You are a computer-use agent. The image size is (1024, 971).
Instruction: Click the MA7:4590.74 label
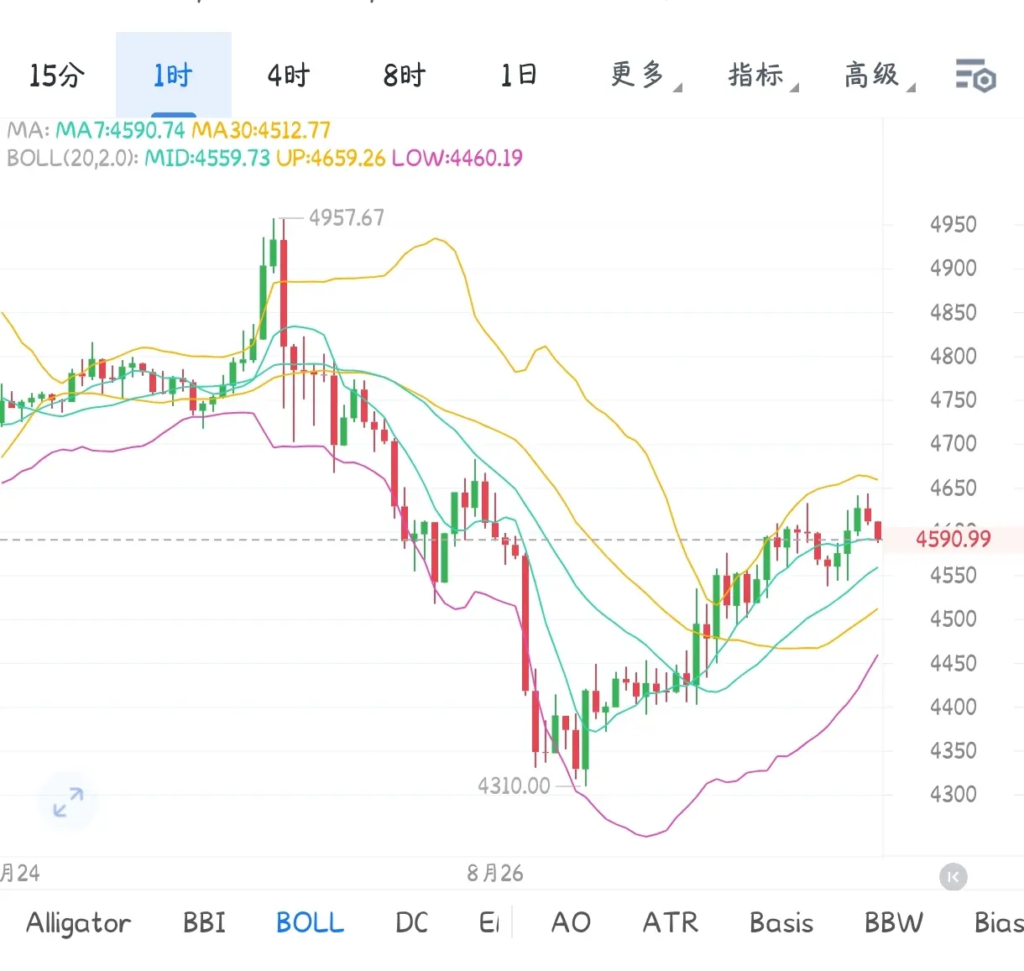[x=120, y=130]
